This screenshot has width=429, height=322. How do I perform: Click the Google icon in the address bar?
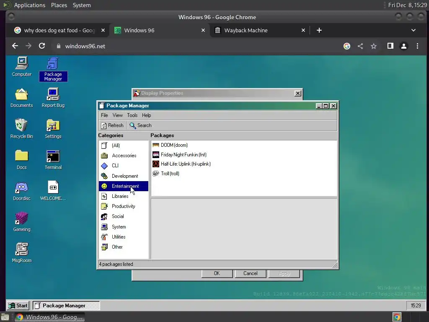pyautogui.click(x=347, y=46)
